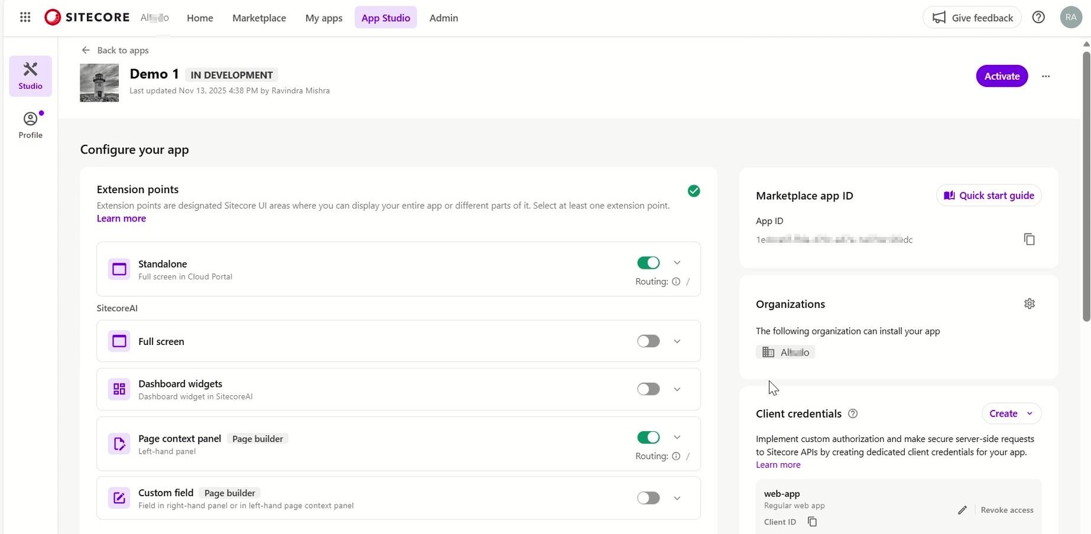Open the Organizations settings gear

click(1030, 303)
